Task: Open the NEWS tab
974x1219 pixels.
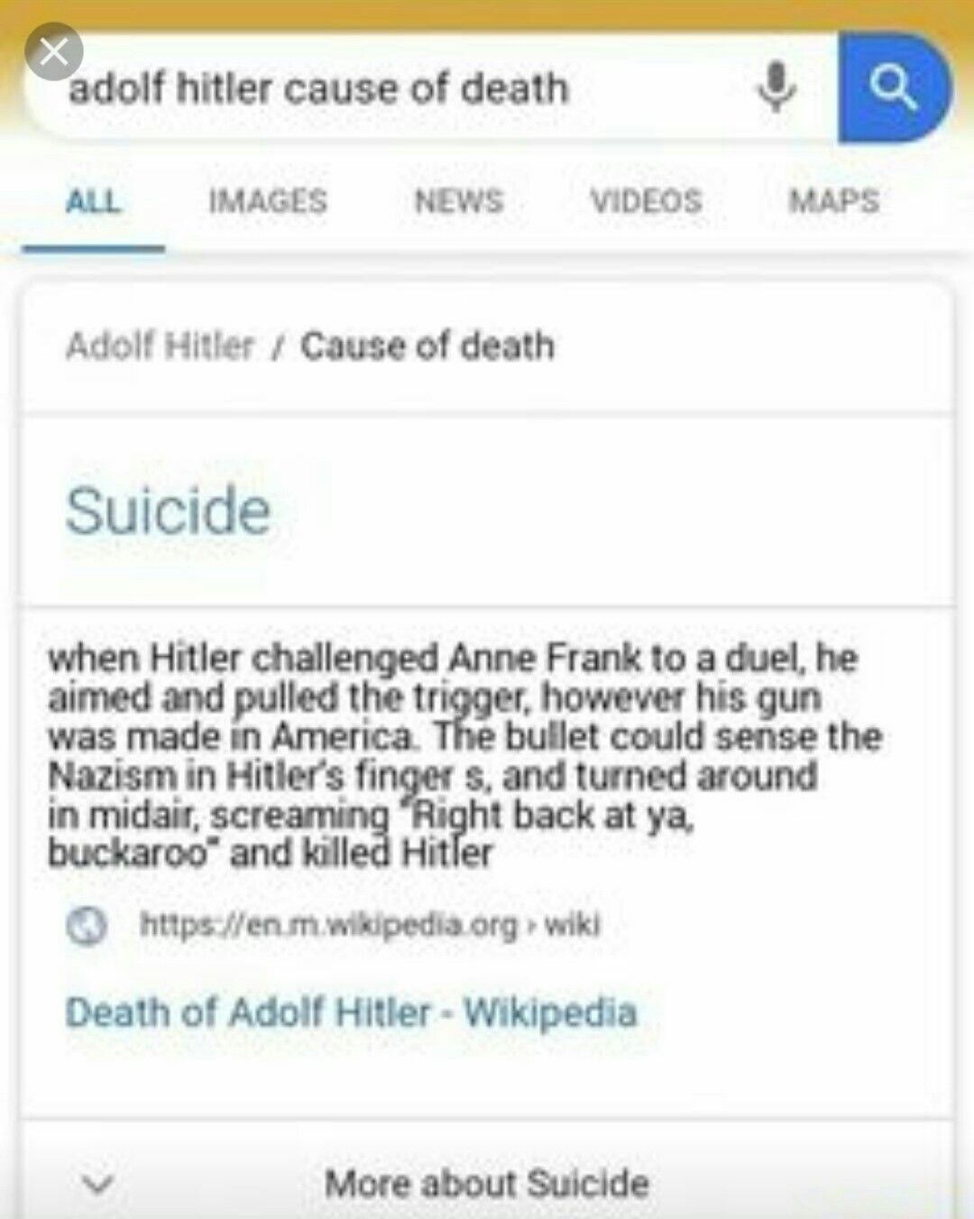Action: click(458, 200)
